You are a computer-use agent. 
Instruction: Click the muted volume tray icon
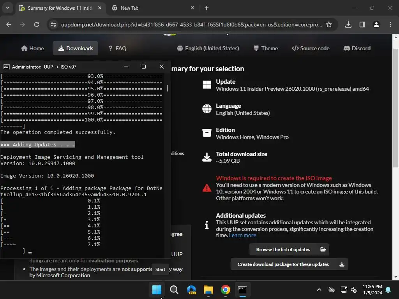[x=354, y=290]
